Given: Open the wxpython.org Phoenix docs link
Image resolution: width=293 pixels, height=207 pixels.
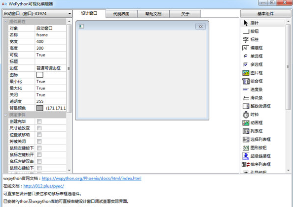Looking at the screenshot, I should tap(91, 178).
